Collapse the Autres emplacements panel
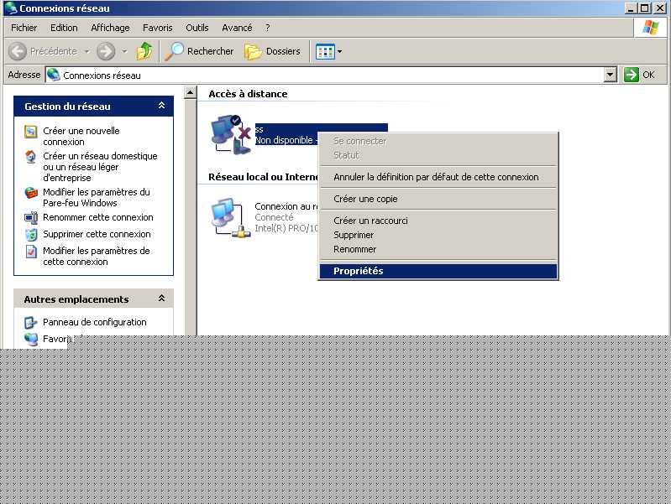 point(161,299)
